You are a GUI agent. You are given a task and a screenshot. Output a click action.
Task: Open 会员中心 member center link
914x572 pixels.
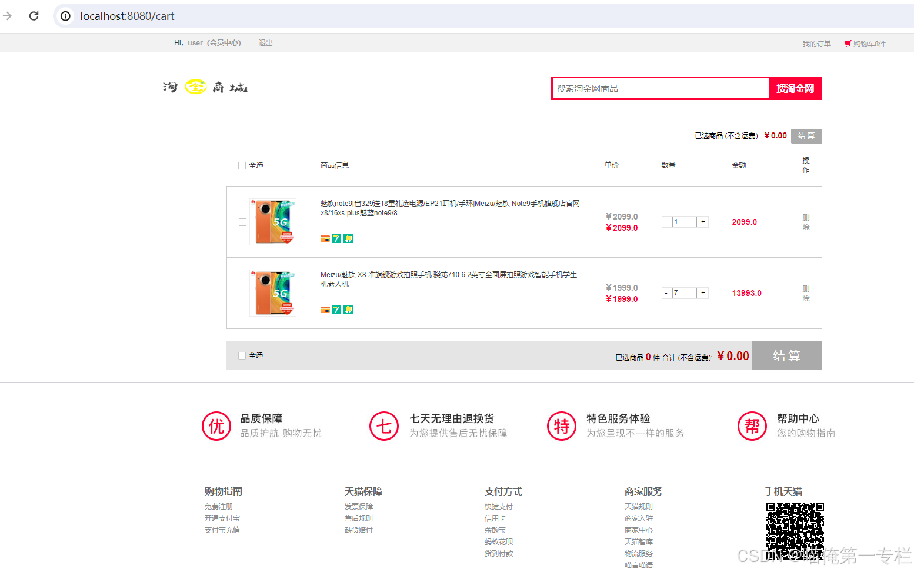224,43
